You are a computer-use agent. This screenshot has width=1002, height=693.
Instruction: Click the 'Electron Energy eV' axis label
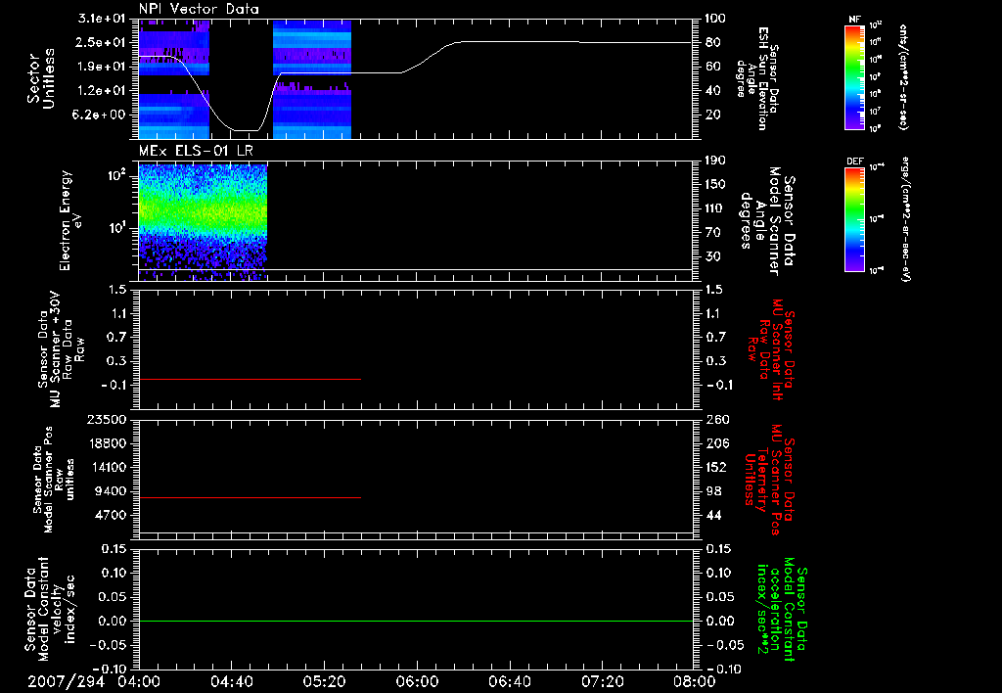coord(70,220)
